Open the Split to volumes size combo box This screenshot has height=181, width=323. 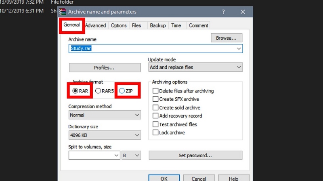[94, 155]
